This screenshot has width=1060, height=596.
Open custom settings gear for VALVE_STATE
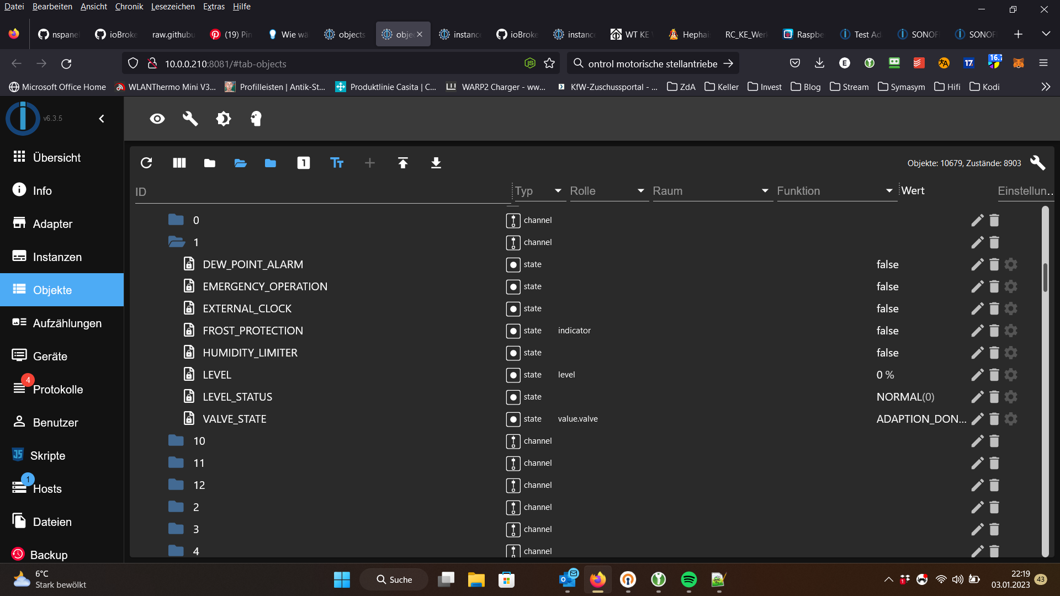[x=1011, y=419]
